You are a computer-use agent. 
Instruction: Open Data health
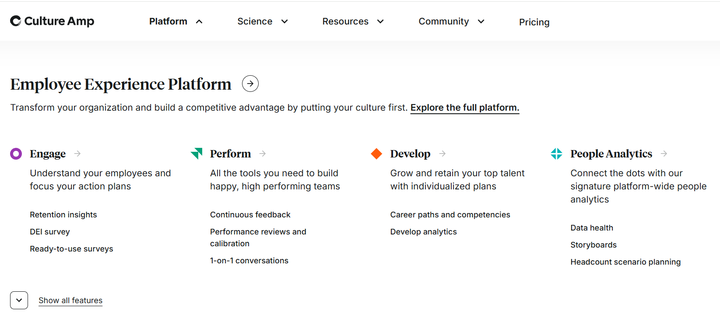point(592,228)
